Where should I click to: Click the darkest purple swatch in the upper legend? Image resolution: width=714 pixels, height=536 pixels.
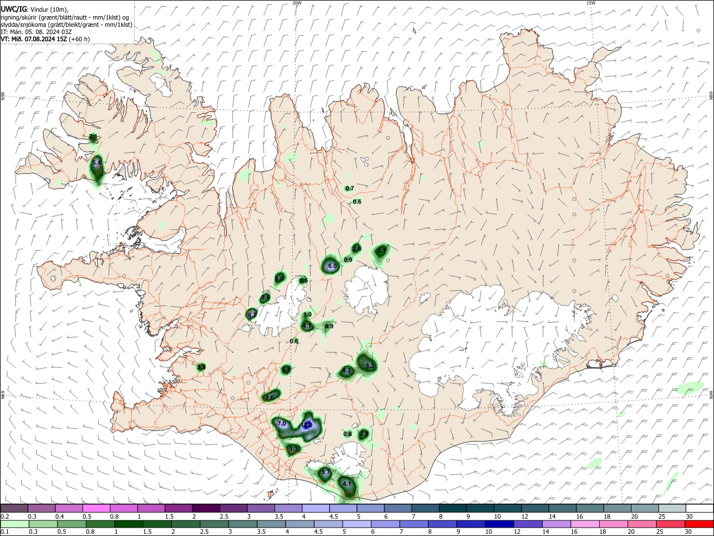click(x=205, y=509)
